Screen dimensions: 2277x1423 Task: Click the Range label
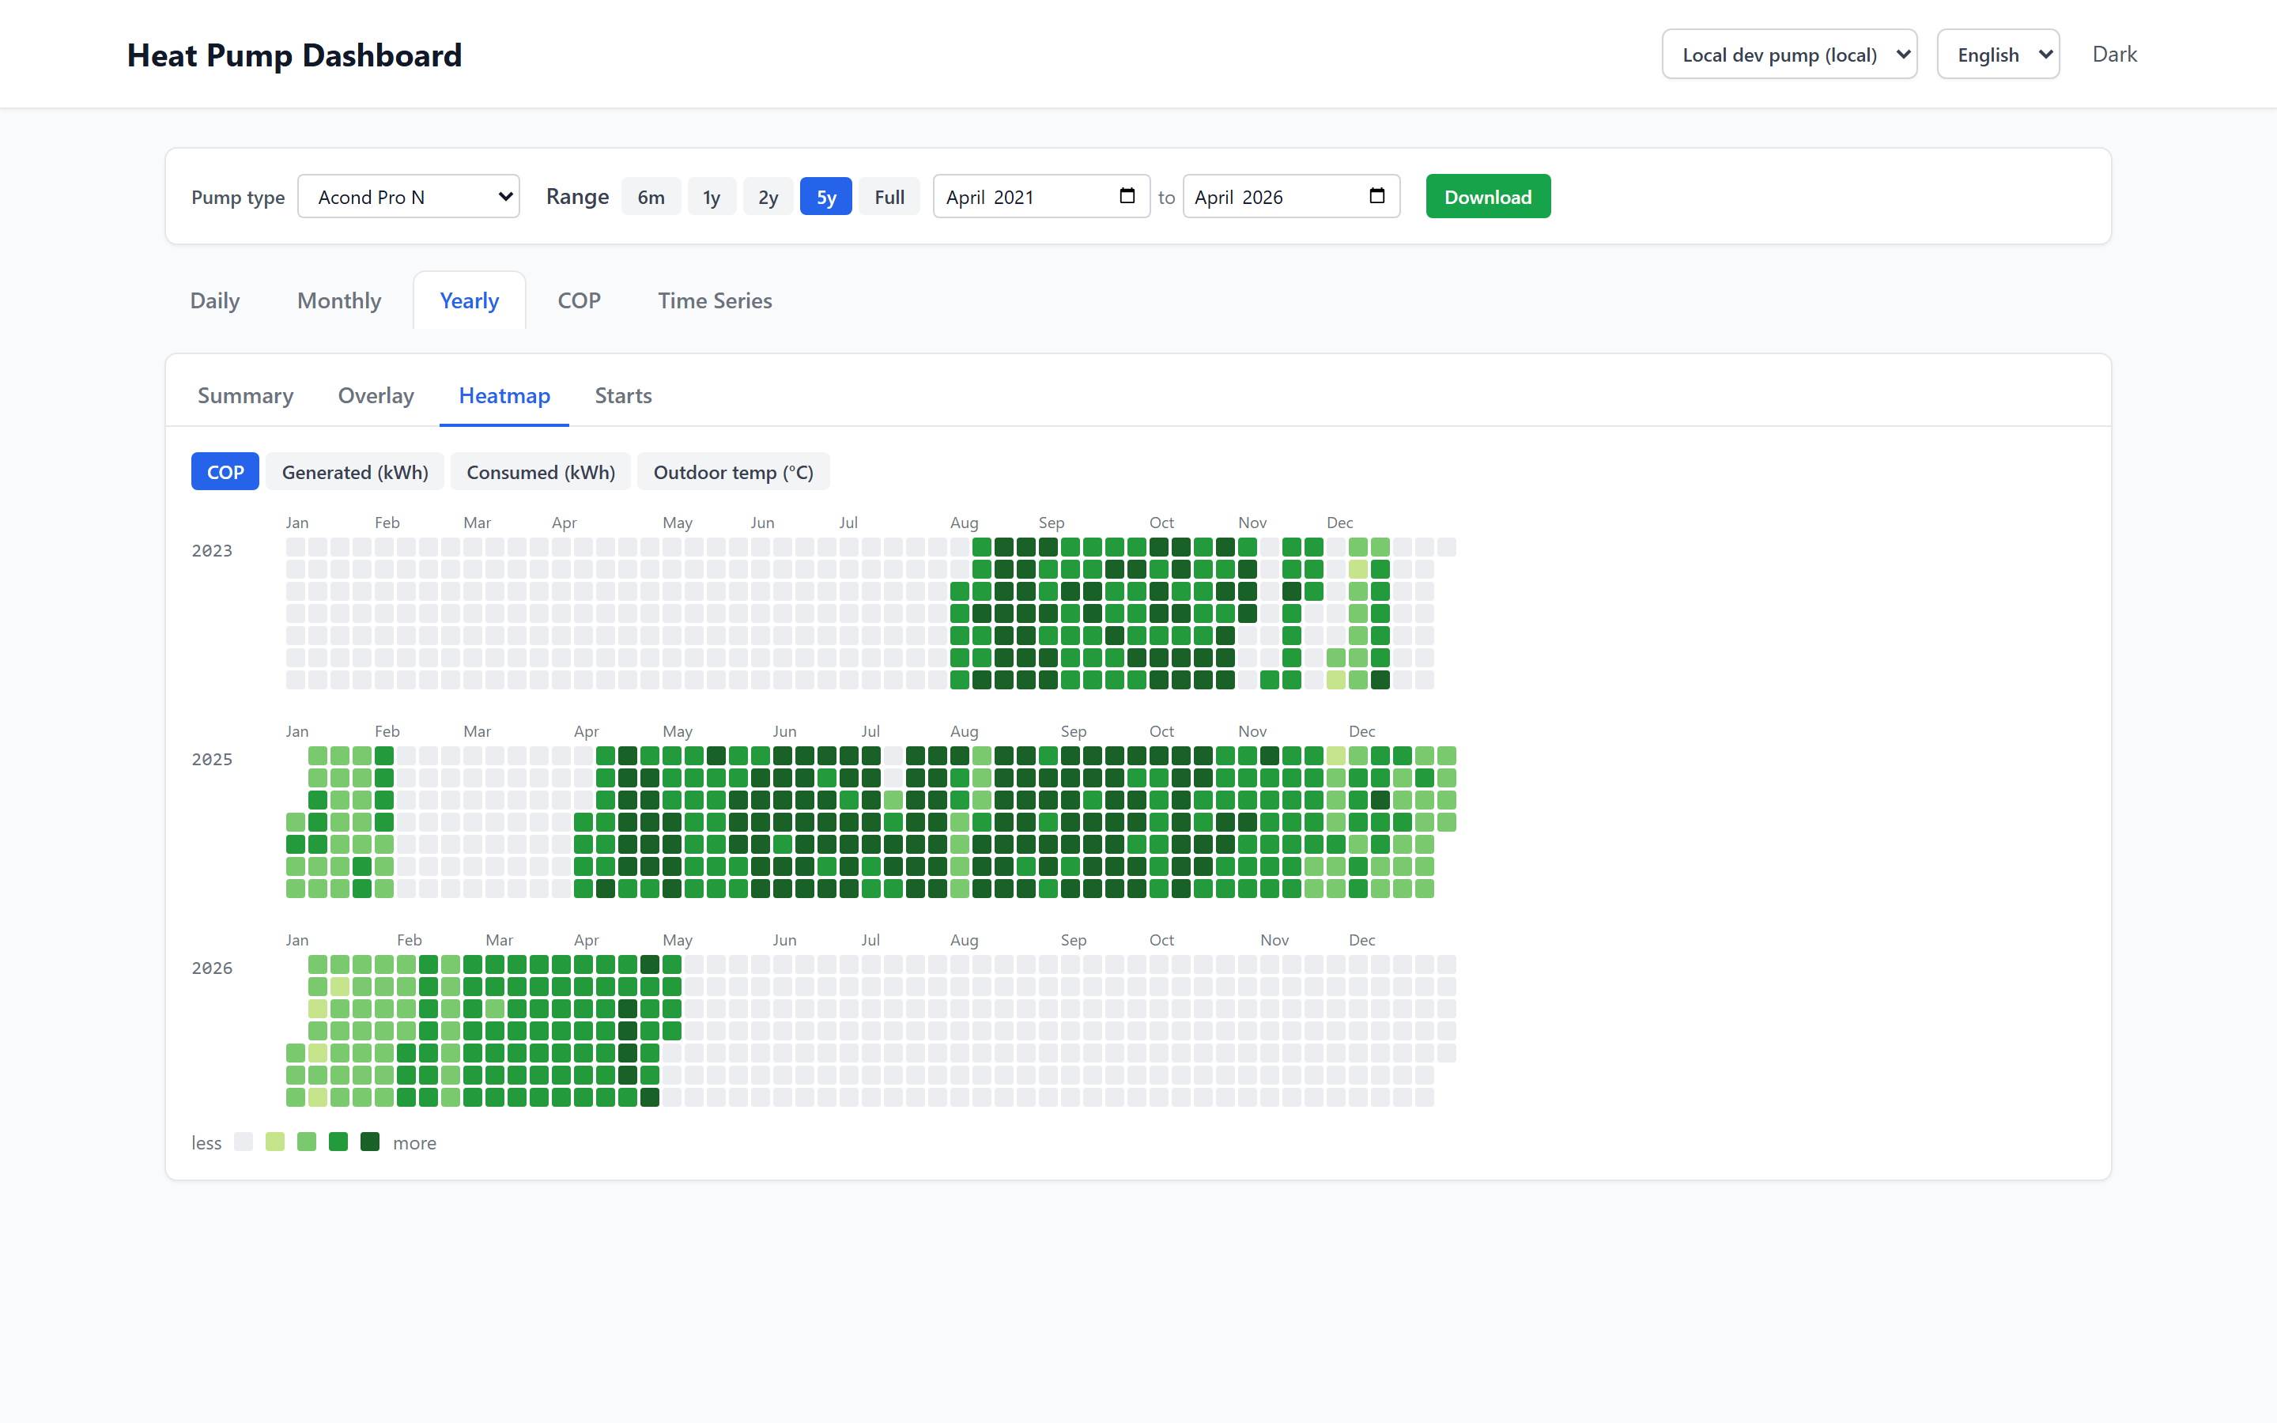pyautogui.click(x=577, y=197)
